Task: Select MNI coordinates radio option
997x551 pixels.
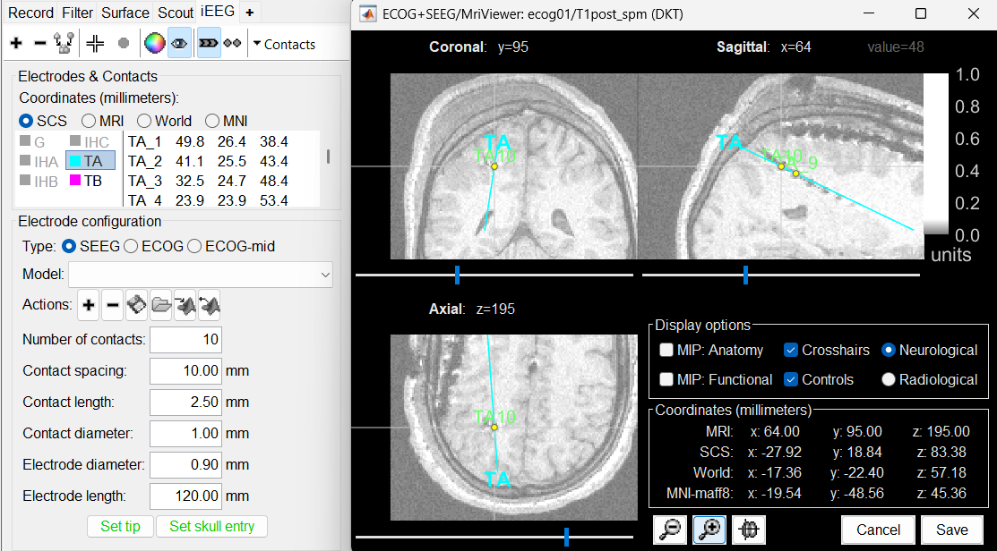Action: pyautogui.click(x=213, y=121)
